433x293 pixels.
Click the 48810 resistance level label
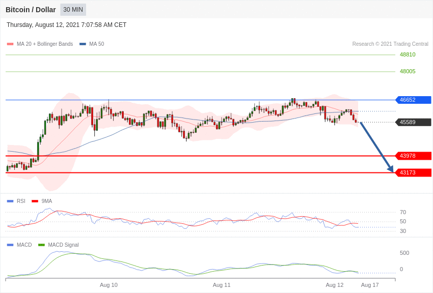click(408, 54)
